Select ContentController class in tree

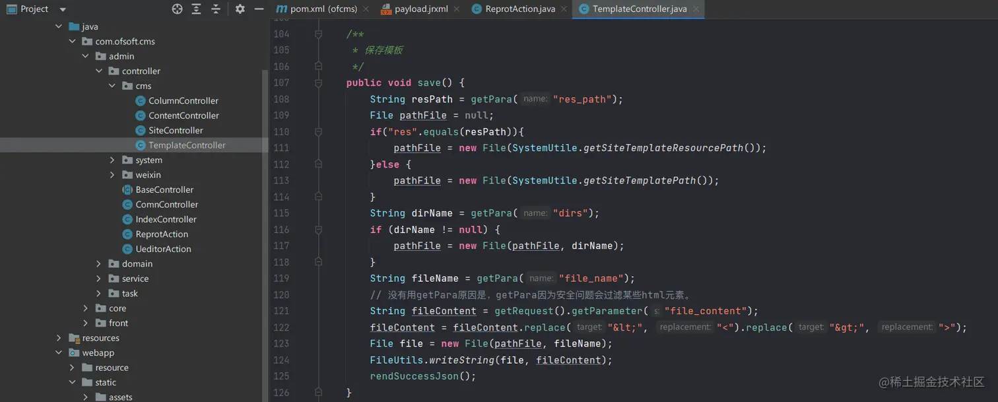[x=183, y=116]
